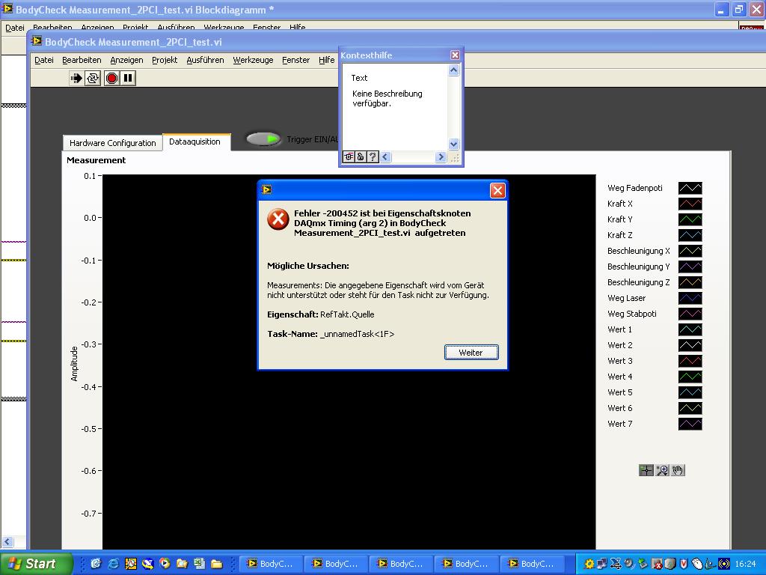The height and width of the screenshot is (575, 766).
Task: Launch Internet Explorer from quick launch
Action: point(113,564)
